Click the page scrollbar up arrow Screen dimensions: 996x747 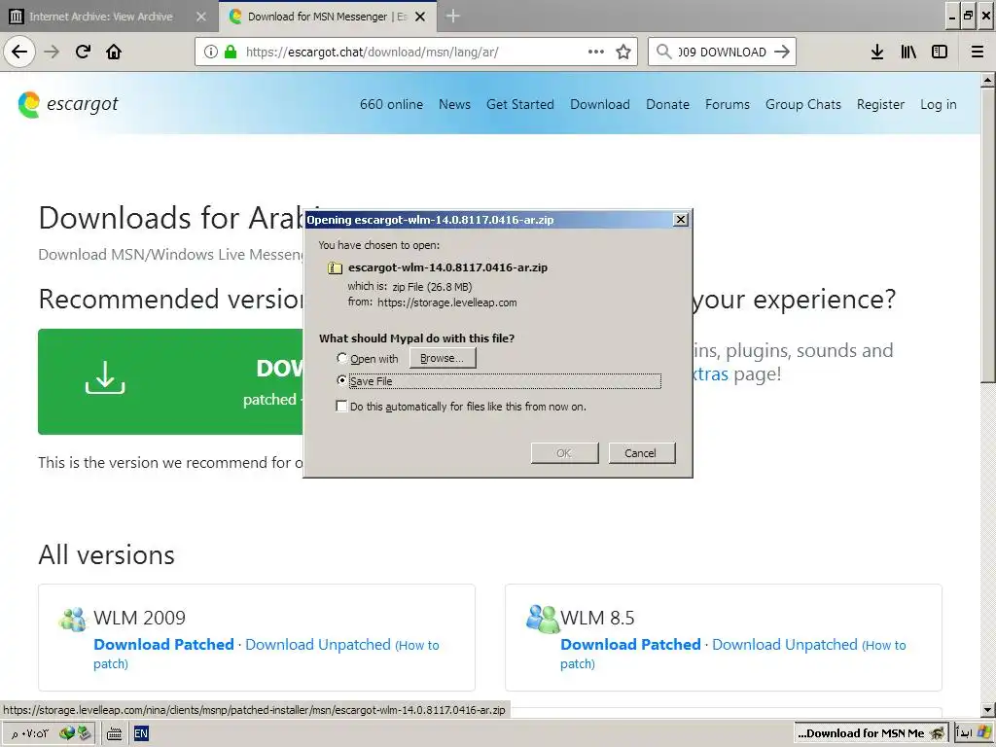(987, 80)
